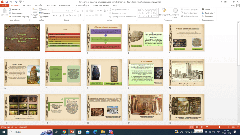Image resolution: width=240 pixels, height=135 pixels.
Task: Click vertical scrollbar down arrow
Action: coord(239,124)
